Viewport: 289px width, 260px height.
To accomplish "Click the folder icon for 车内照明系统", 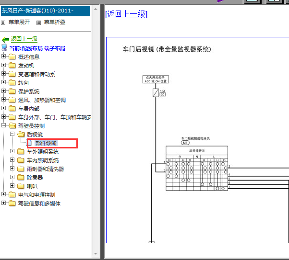I will click(21, 160).
